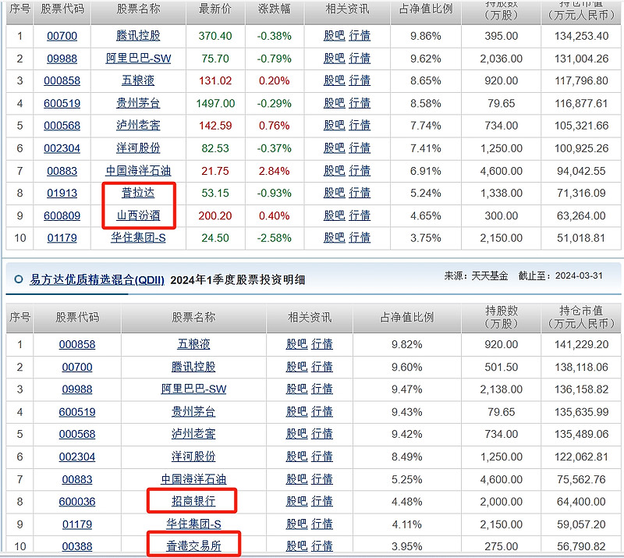
Task: Click code 000568 in the 9.42% row
Action: [77, 434]
